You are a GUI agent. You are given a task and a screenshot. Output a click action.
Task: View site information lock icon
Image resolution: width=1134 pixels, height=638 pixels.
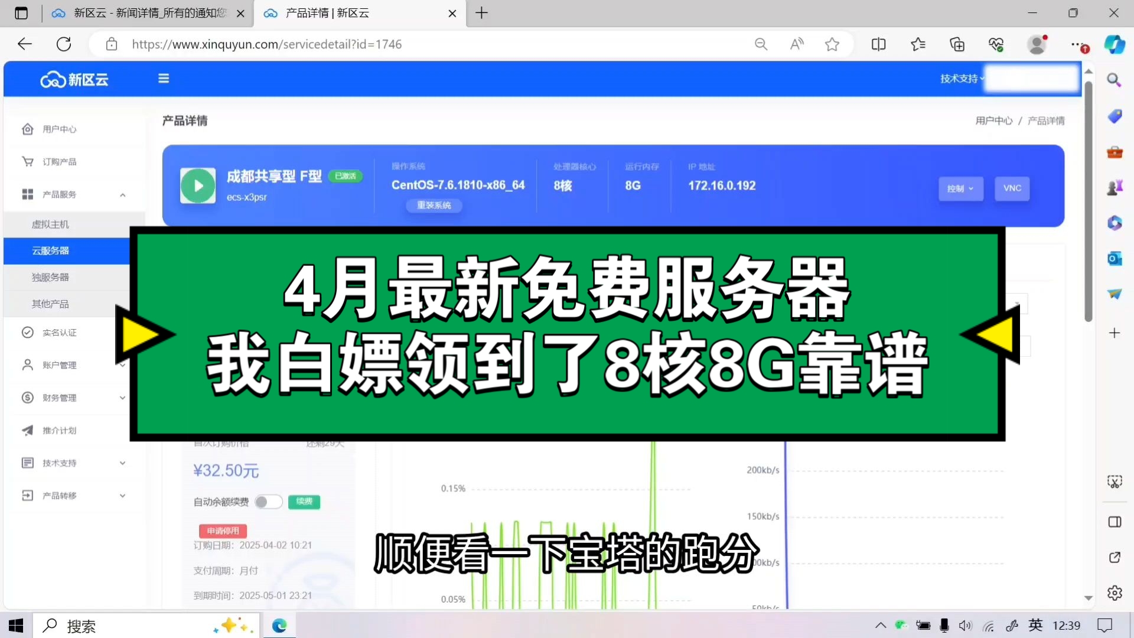[112, 44]
